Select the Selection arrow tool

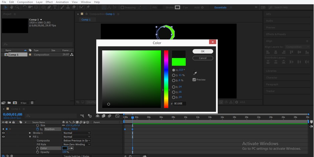(x=6, y=7)
